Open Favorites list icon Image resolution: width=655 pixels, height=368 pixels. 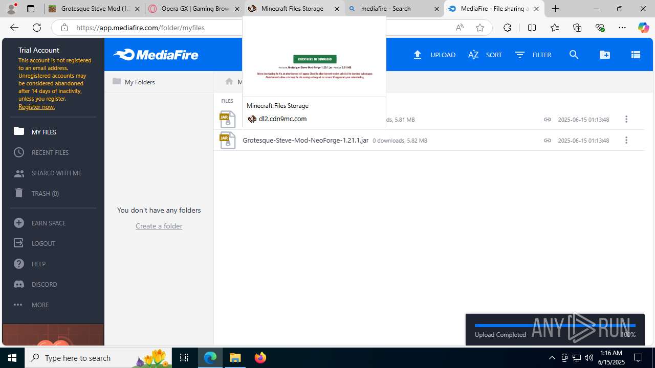click(x=554, y=28)
